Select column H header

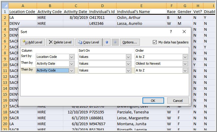198,6
